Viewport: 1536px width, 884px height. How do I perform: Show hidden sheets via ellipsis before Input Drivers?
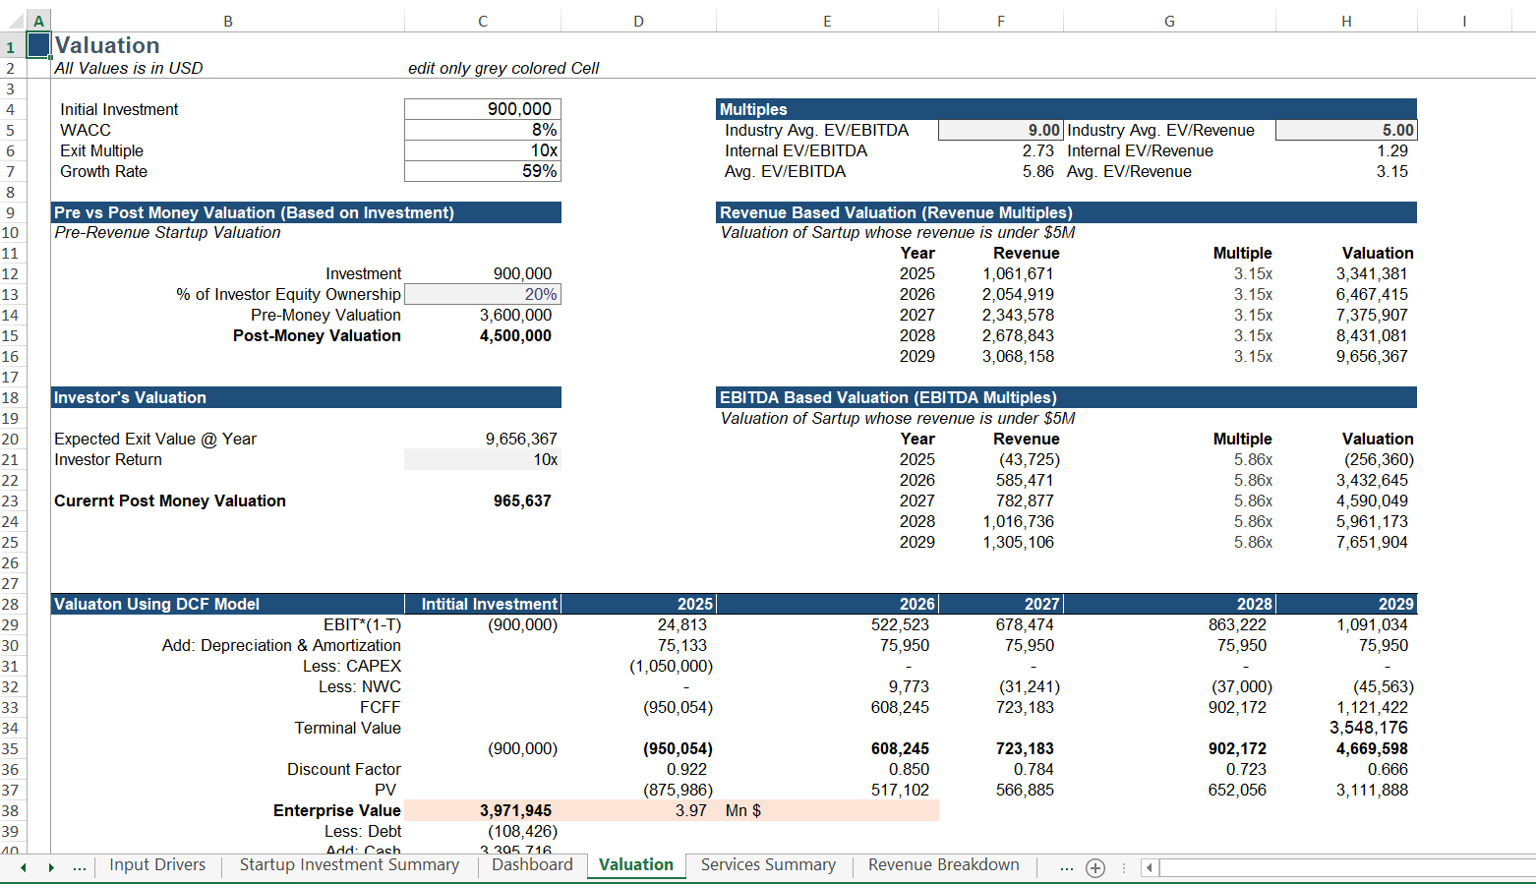click(x=80, y=866)
